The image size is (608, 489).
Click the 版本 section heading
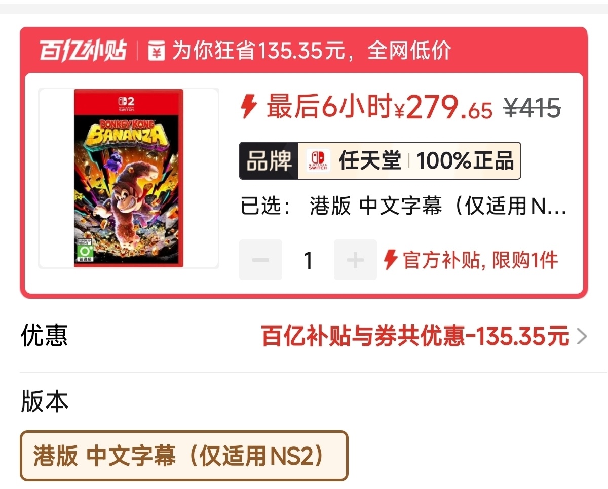45,401
